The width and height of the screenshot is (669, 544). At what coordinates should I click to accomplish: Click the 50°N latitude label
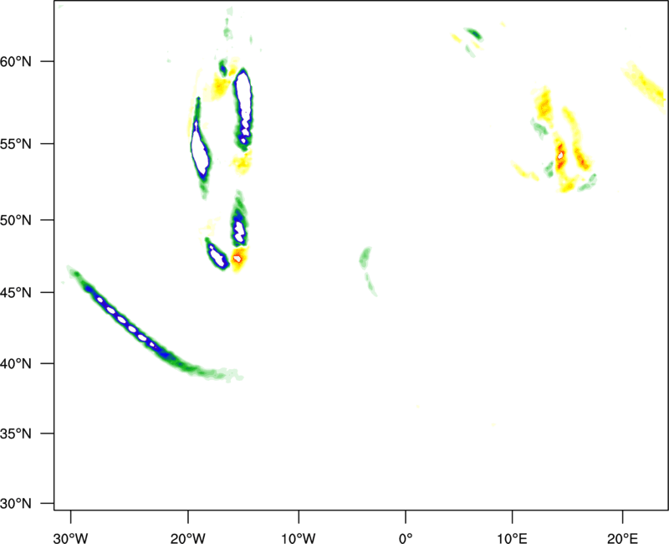click(x=16, y=220)
